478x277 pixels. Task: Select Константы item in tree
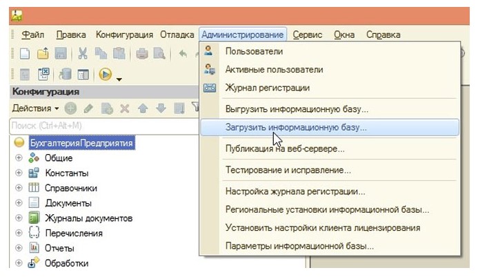pyautogui.click(x=67, y=173)
